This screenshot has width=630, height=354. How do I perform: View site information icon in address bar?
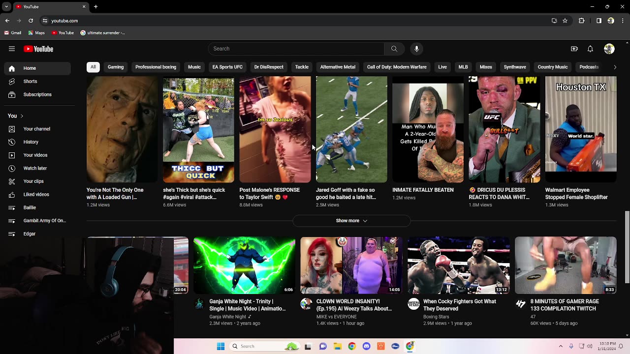pos(45,21)
